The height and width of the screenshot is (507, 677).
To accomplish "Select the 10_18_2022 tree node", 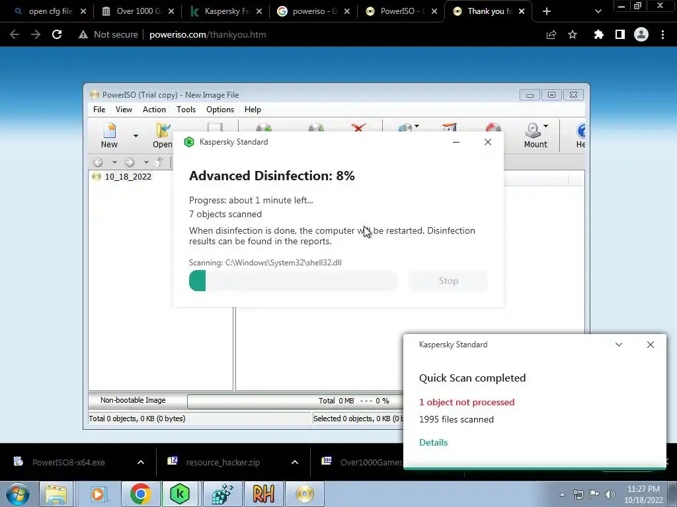I will tap(128, 176).
